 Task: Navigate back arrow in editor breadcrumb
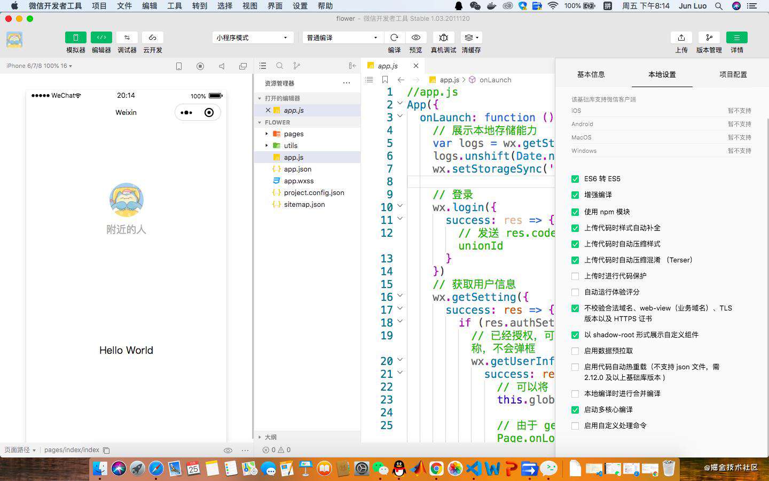401,80
